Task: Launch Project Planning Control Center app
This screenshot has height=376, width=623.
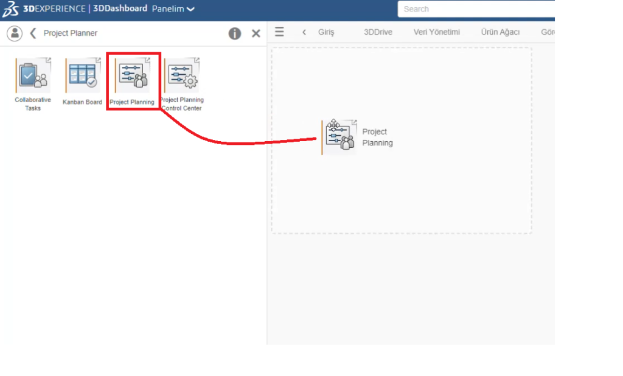Action: 182,77
